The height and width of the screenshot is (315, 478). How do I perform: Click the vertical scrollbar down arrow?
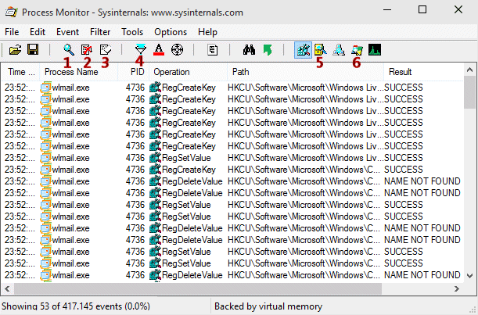pos(469,276)
